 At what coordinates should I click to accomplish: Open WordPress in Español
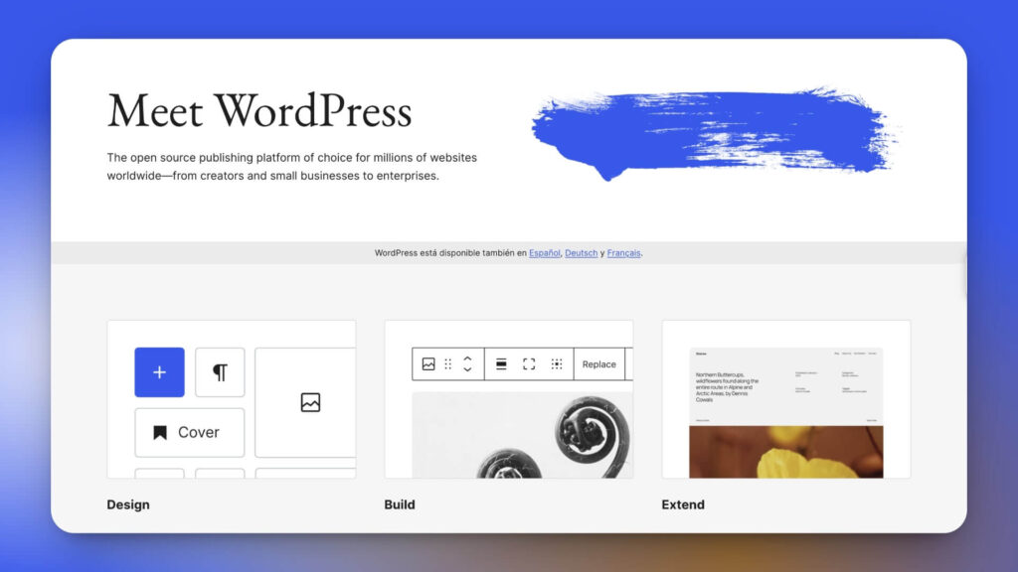pyautogui.click(x=544, y=253)
